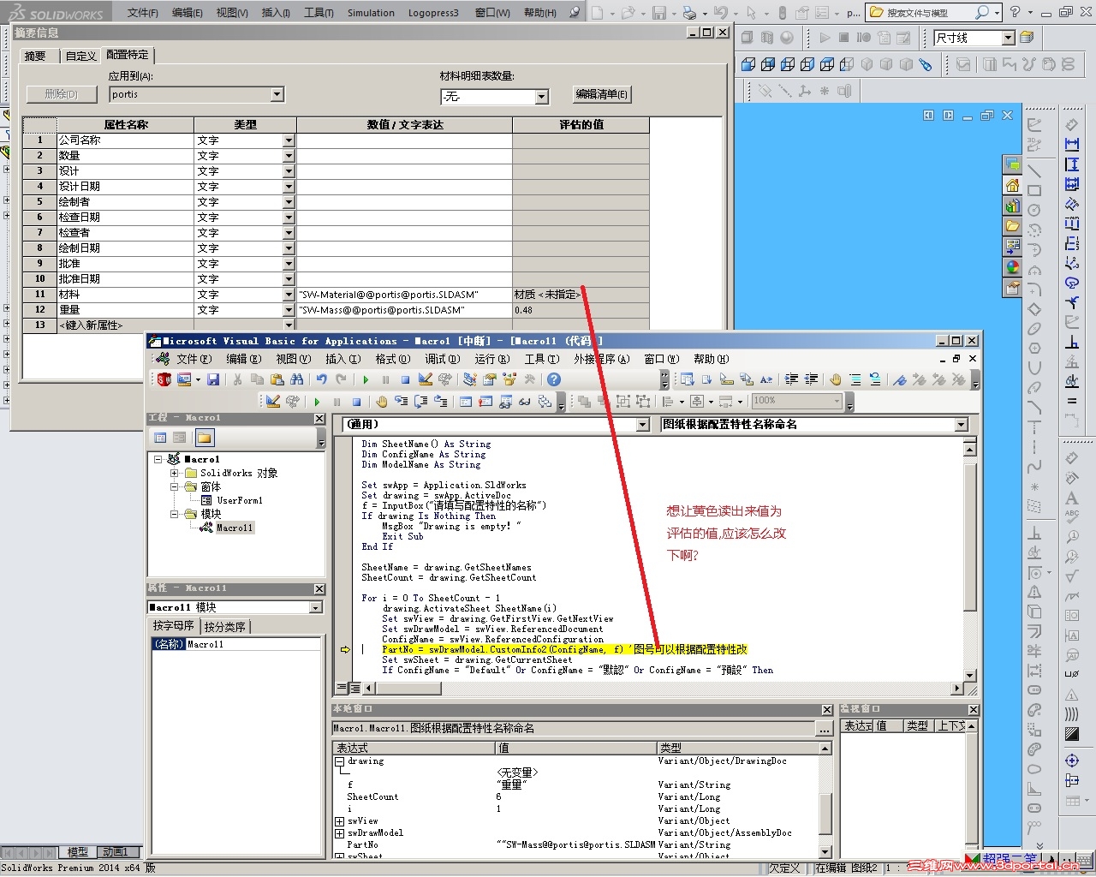Select UserForm1 in the project tree
The image size is (1096, 877).
[240, 500]
